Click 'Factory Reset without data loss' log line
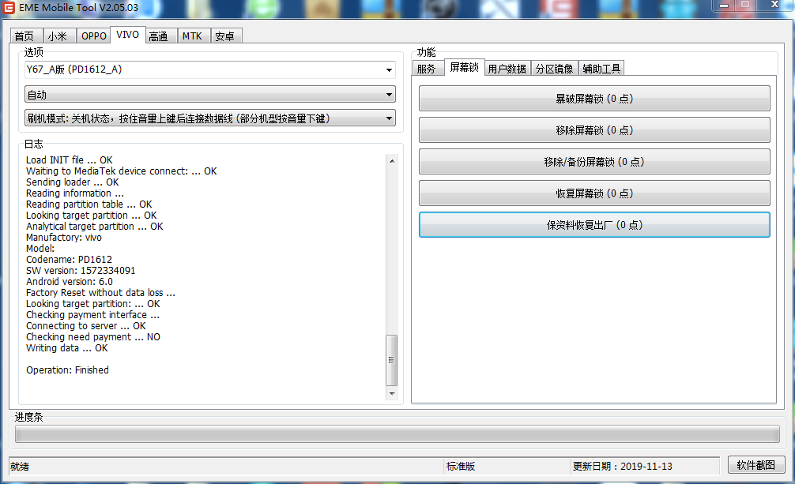Image resolution: width=795 pixels, height=484 pixels. [101, 293]
